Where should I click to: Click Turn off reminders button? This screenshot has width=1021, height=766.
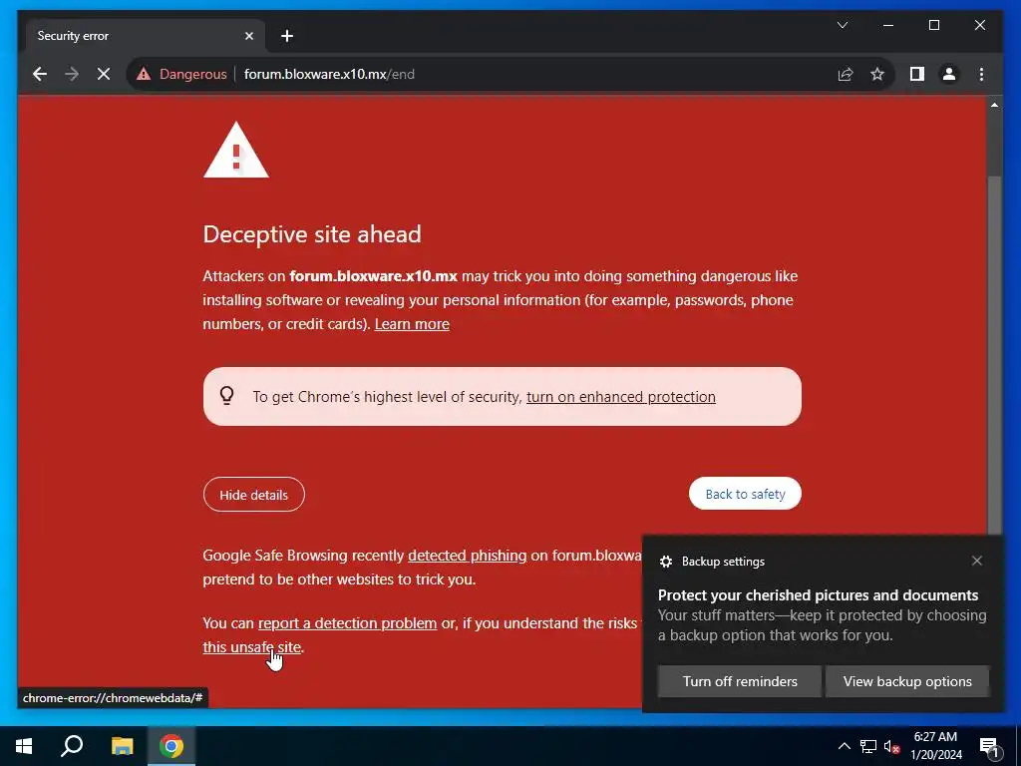[740, 681]
